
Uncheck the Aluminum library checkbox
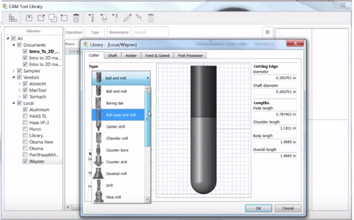pos(25,110)
